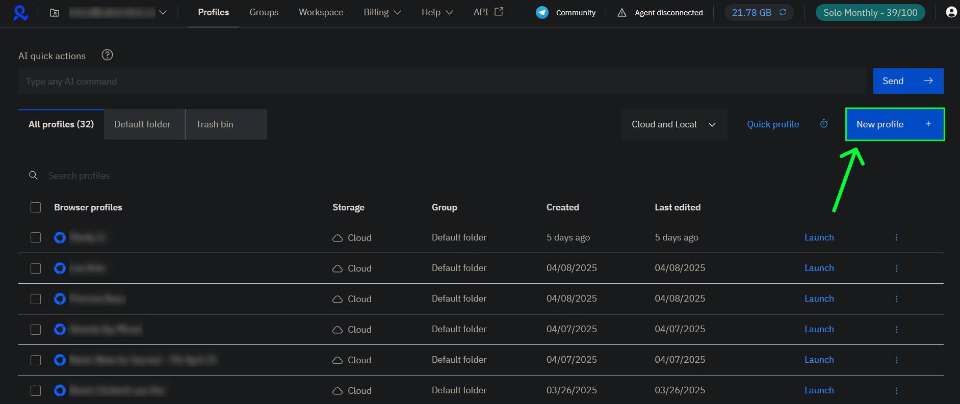Check the profile created 5 days ago

36,237
